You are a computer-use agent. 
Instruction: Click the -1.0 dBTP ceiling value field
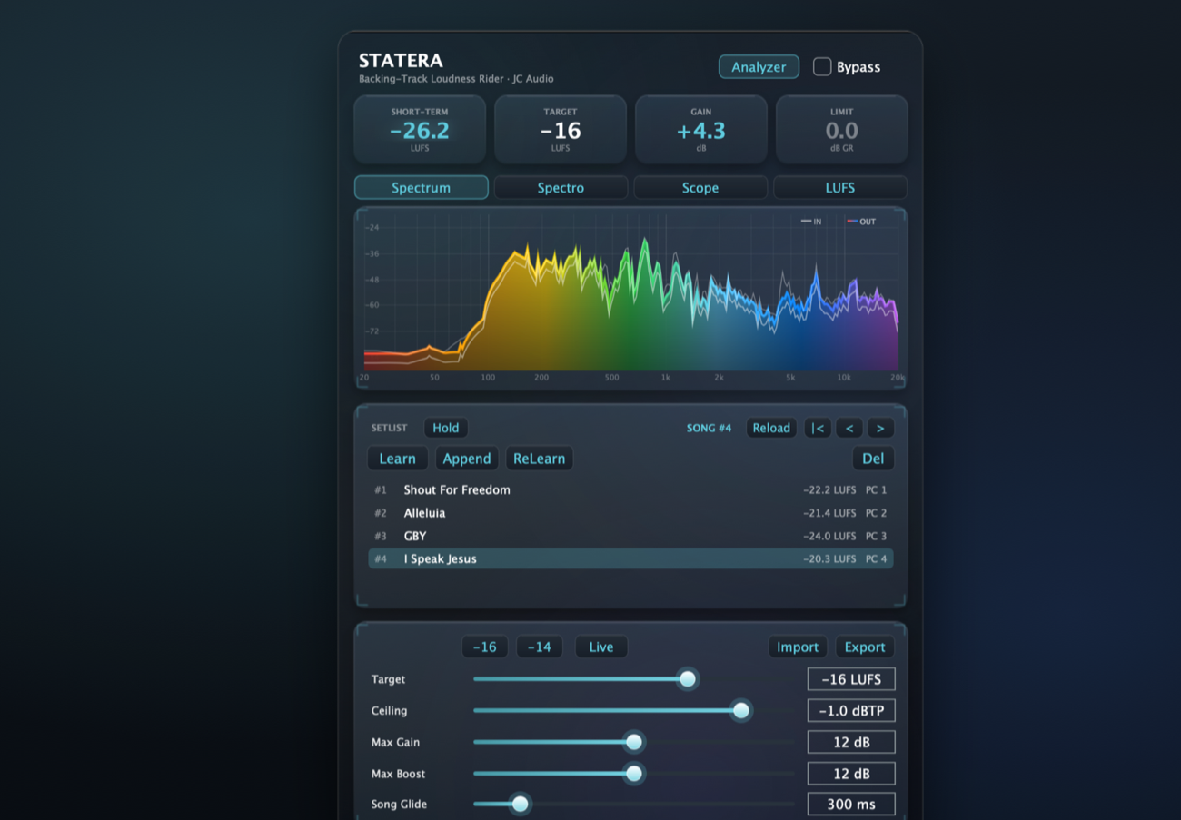[x=851, y=710]
